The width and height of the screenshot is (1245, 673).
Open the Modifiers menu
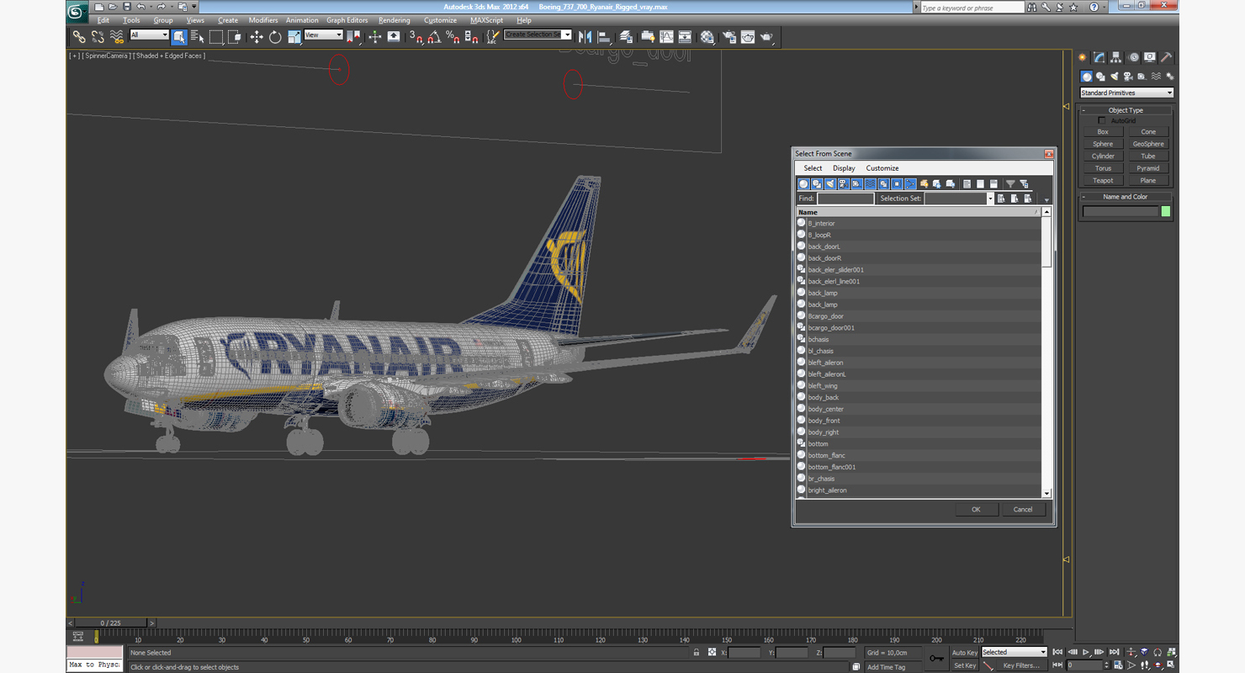pyautogui.click(x=263, y=20)
